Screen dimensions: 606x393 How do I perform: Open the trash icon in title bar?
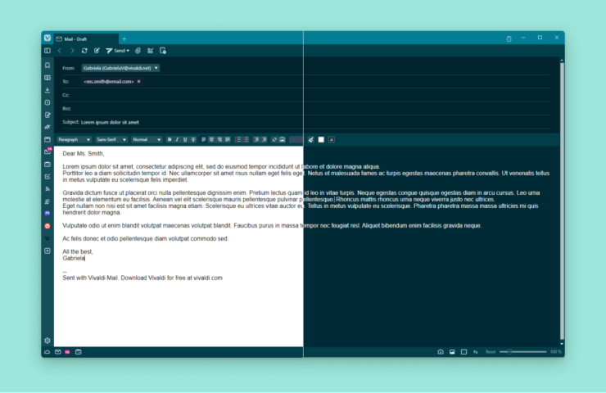(x=509, y=38)
